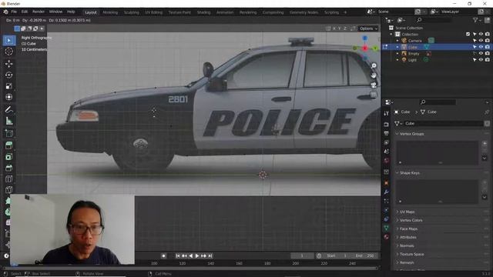Toggle selectability arrow for the Empty row
Screen dimensions: 493x277
[475, 53]
